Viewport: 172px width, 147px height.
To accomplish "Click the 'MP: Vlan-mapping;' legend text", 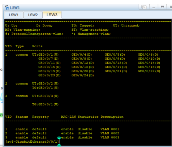I will 22,30.
